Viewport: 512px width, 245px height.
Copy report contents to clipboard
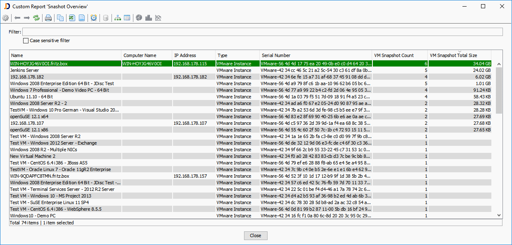[60, 17]
